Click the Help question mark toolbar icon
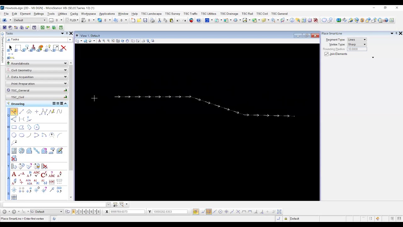 point(198,20)
